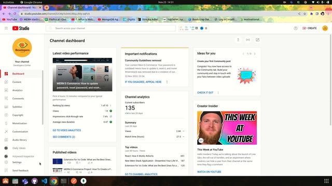Click the create post edit icon

(257, 40)
